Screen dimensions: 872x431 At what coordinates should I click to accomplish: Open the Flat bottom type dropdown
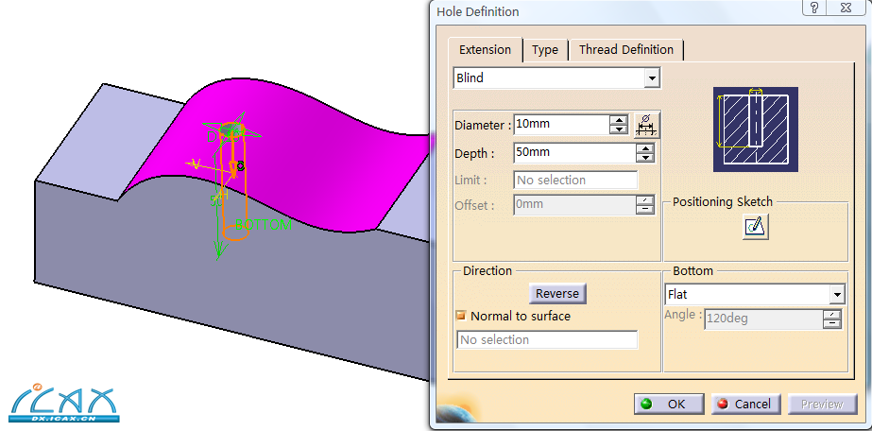pos(836,294)
